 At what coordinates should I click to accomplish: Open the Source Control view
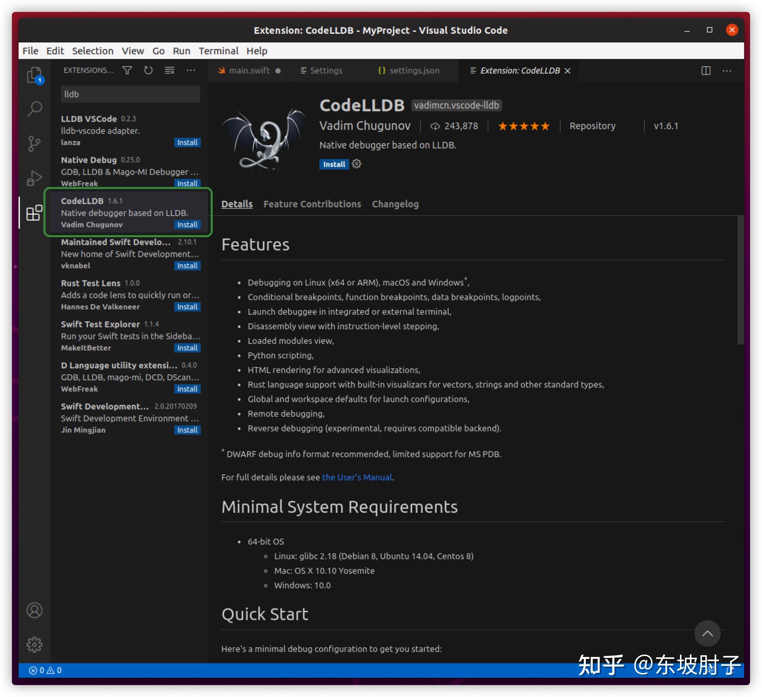point(34,144)
